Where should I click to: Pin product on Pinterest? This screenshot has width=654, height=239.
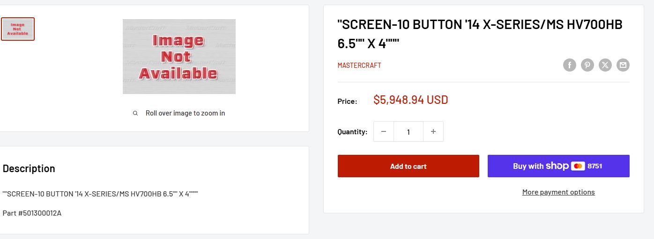coord(587,65)
